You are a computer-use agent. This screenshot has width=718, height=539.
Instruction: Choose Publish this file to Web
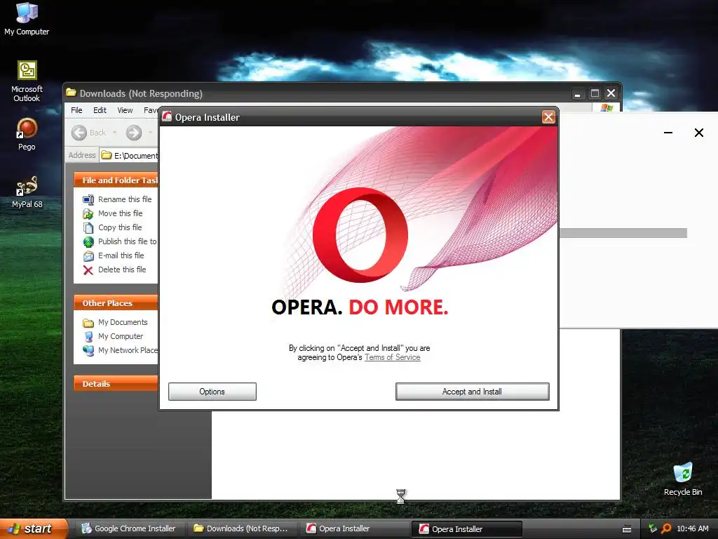[128, 241]
